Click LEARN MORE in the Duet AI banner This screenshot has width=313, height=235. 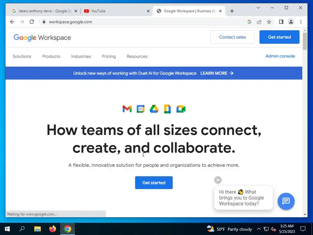coord(217,73)
